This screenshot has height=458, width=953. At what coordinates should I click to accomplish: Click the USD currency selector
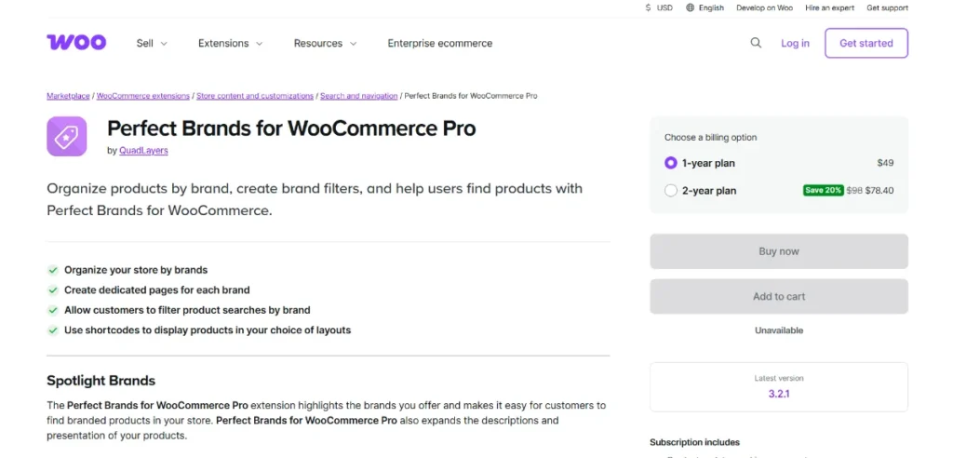[659, 8]
